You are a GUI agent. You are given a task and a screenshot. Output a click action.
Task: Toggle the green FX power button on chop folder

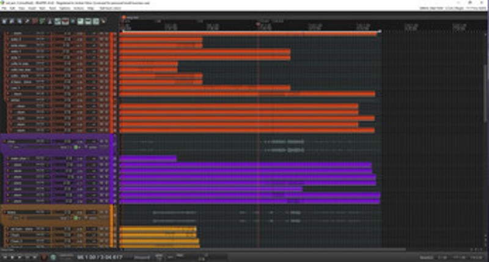(76, 147)
